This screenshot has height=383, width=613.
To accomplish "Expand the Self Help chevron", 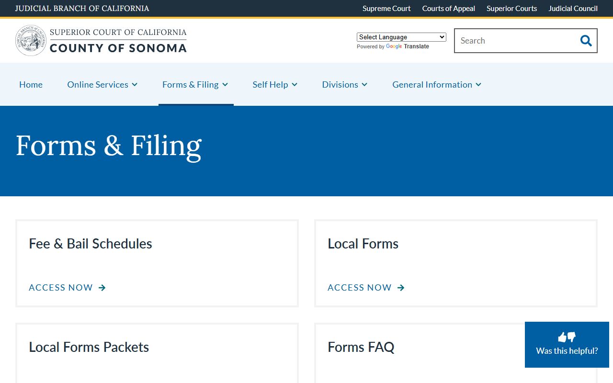I will click(295, 85).
